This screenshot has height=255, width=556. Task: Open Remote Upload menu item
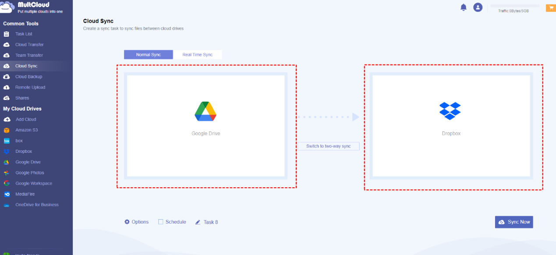(30, 87)
